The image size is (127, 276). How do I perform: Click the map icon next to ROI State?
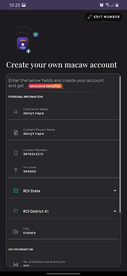[x=16, y=191]
